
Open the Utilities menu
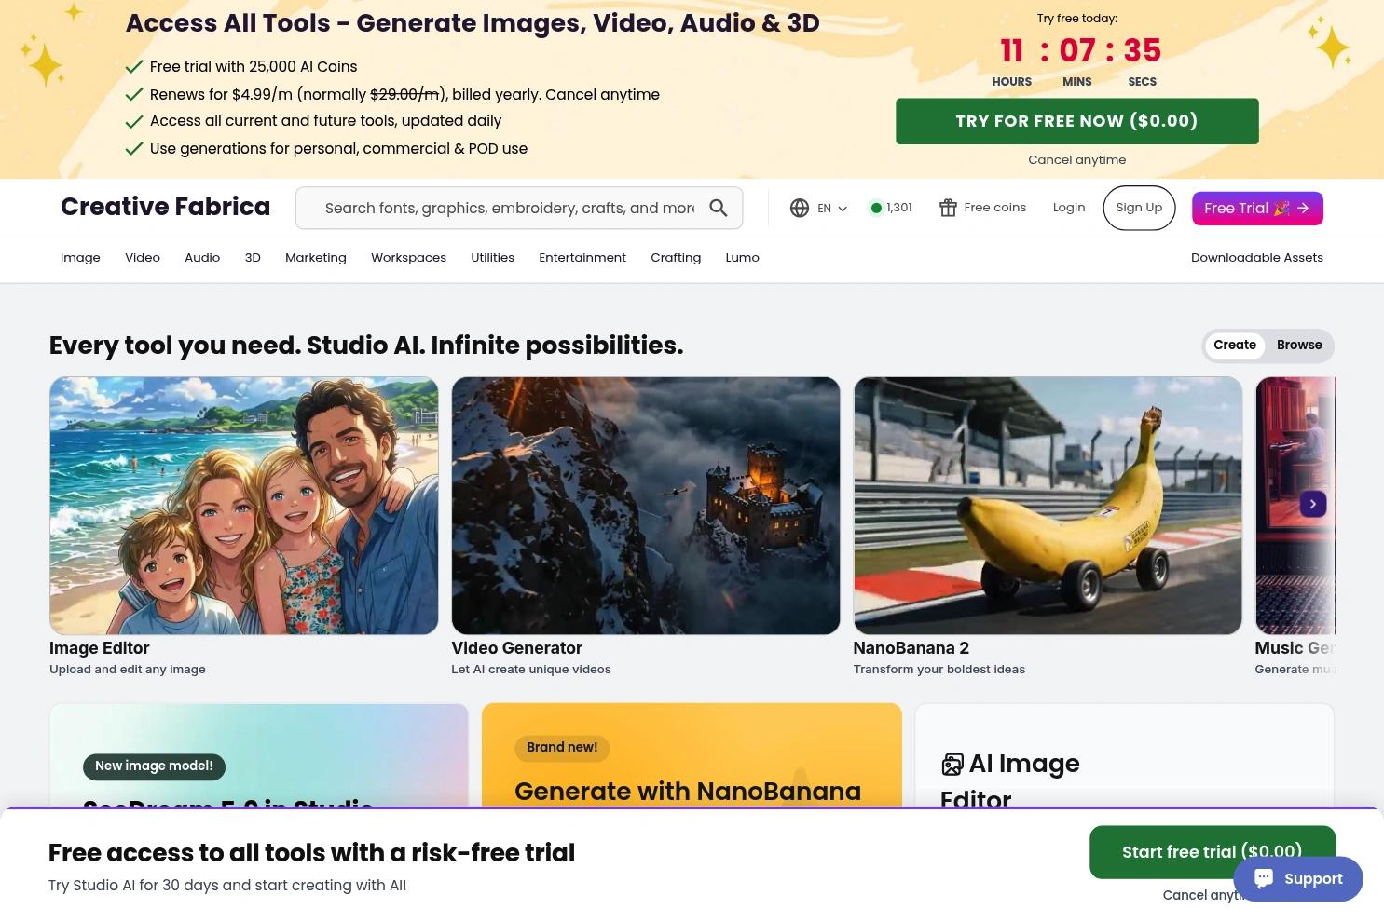tap(492, 258)
